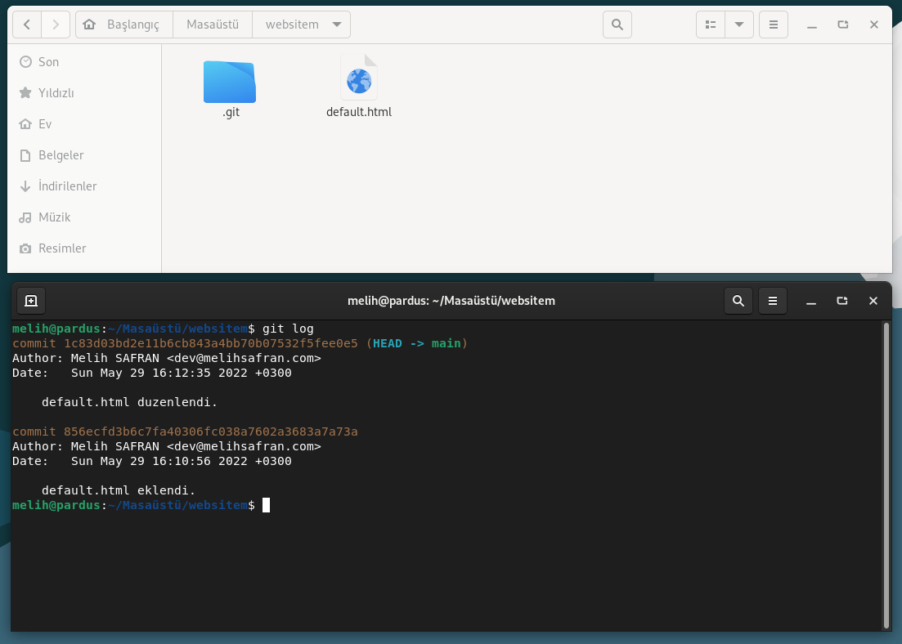Open file manager hamburger menu
Image resolution: width=902 pixels, height=644 pixels.
click(774, 25)
